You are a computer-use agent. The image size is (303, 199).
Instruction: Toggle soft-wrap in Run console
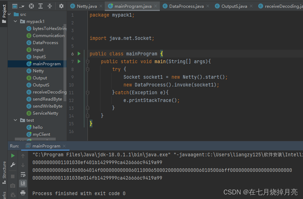[23, 174]
